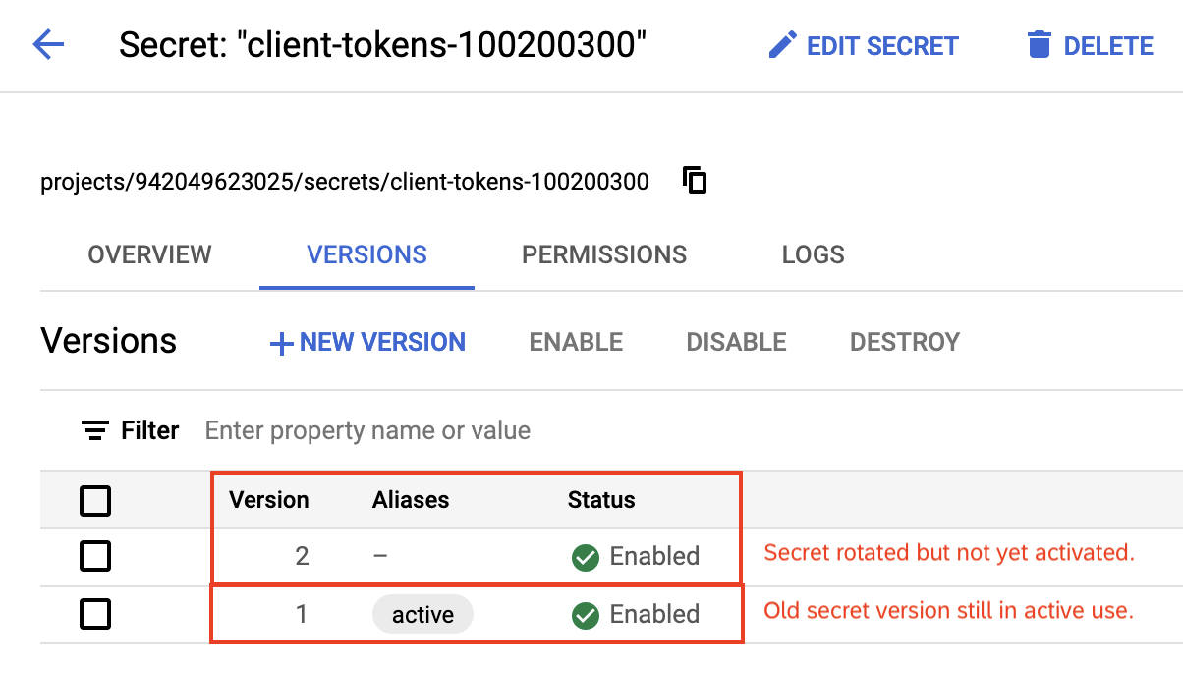Click the plus icon next to NEW VERSION
1183x674 pixels.
(x=279, y=342)
